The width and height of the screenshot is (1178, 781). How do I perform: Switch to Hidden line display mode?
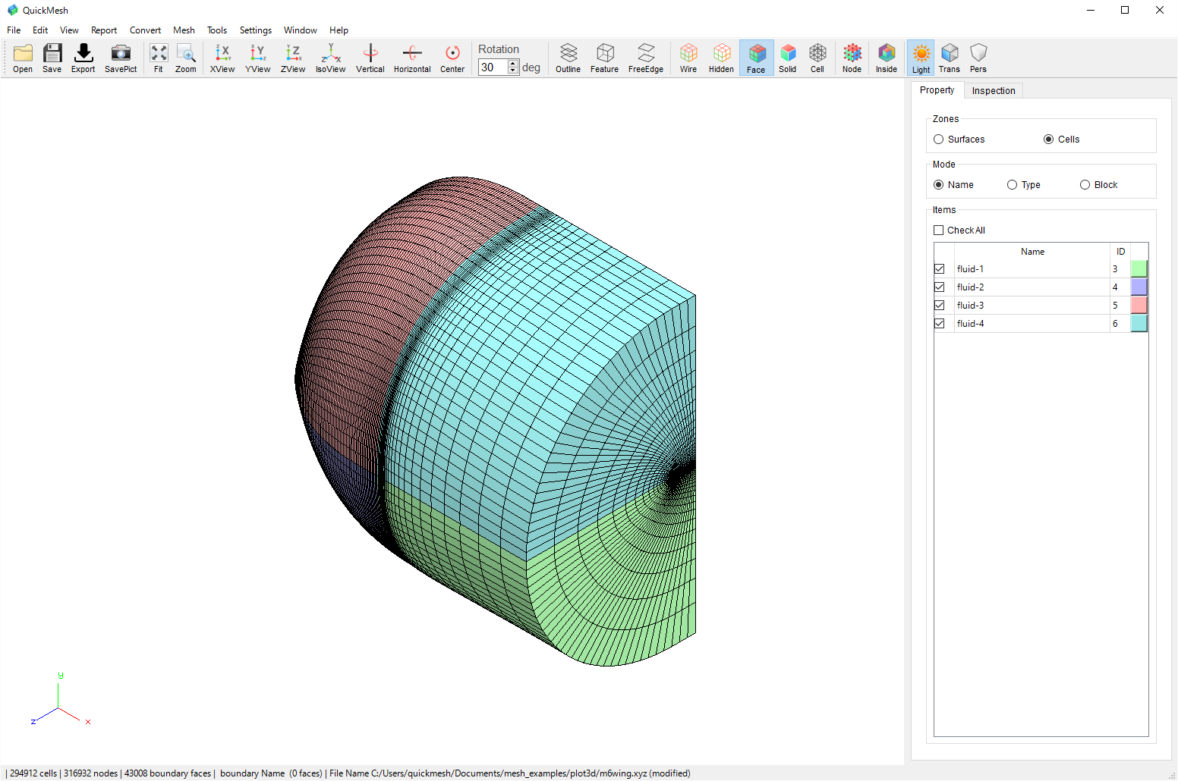[722, 58]
